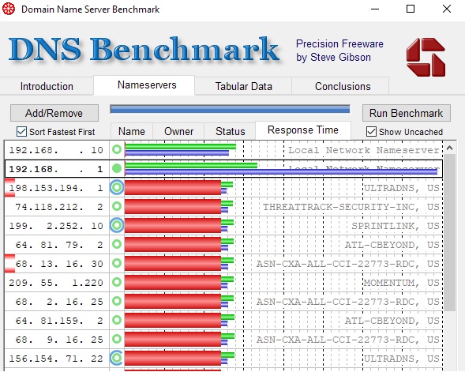Click red response bar for 209.55.1.220
Image resolution: width=465 pixels, height=372 pixels.
pos(173,282)
